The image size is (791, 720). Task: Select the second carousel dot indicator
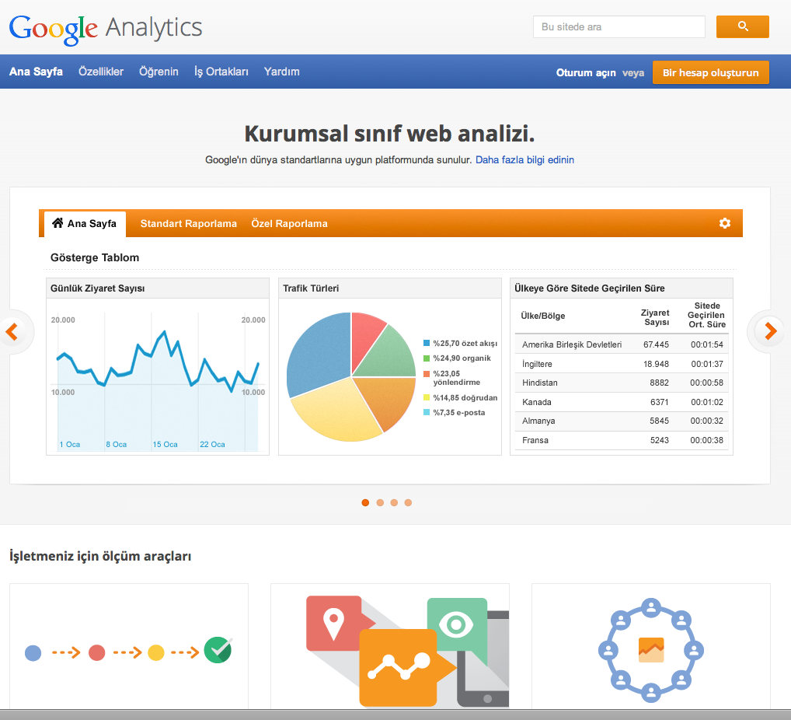click(380, 502)
